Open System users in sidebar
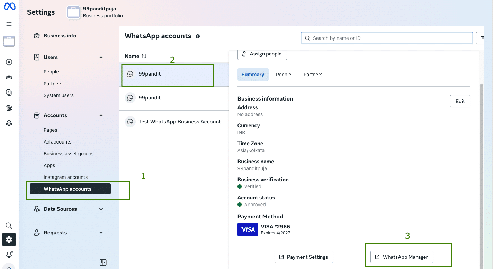This screenshot has width=493, height=269. [x=59, y=95]
